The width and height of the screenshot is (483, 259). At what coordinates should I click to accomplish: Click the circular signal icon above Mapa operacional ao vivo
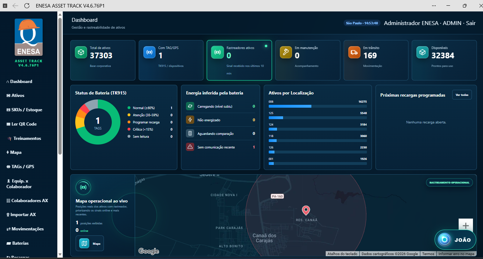click(83, 187)
